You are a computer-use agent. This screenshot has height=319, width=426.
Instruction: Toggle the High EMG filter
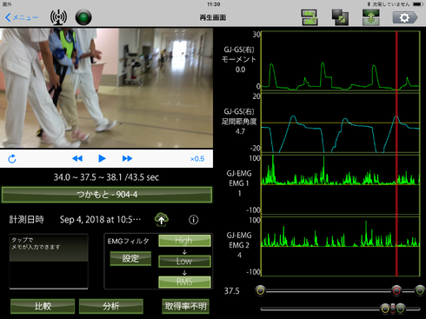[184, 241]
